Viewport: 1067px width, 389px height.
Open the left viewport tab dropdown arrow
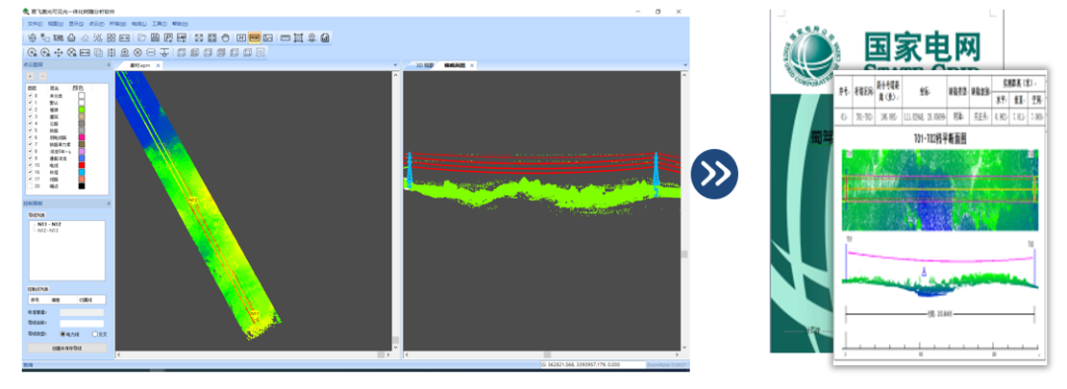pos(395,65)
